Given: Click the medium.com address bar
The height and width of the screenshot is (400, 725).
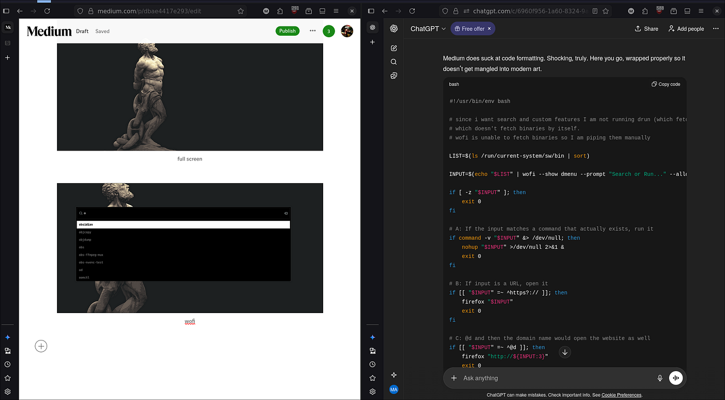Looking at the screenshot, I should click(161, 11).
